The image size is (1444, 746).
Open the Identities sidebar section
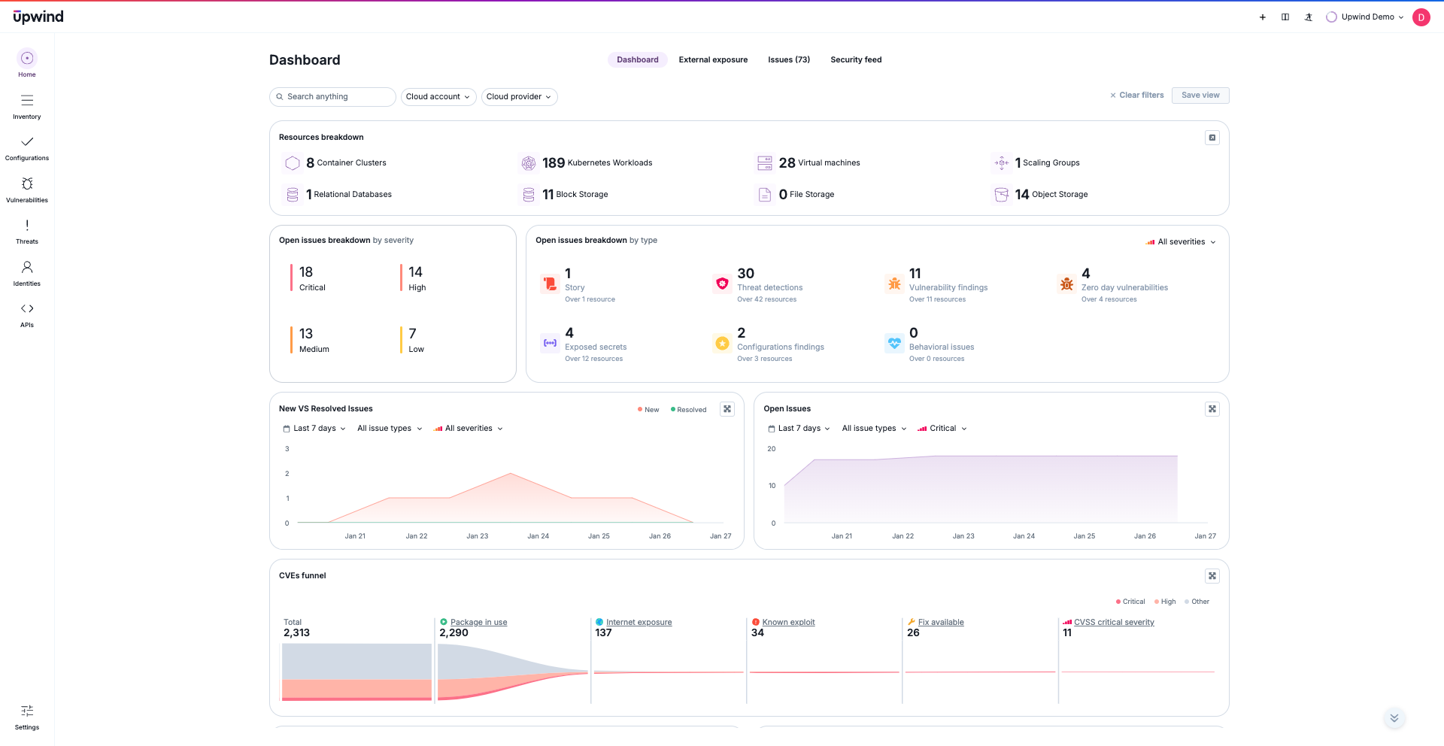click(x=27, y=273)
